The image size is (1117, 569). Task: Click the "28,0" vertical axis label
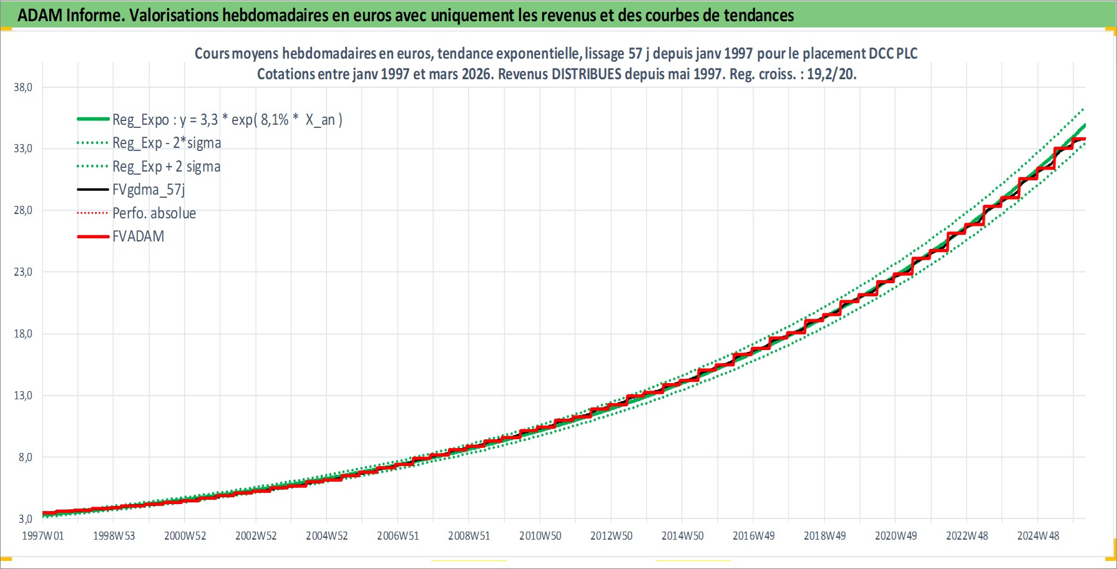point(23,210)
